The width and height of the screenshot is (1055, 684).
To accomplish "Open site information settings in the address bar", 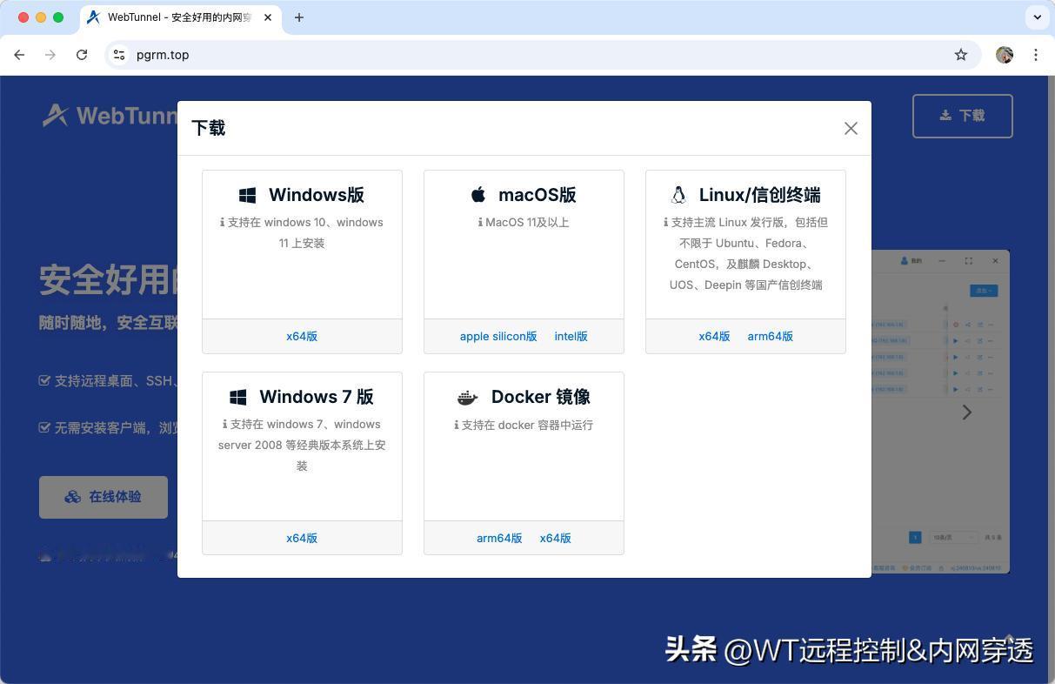I will tap(118, 55).
